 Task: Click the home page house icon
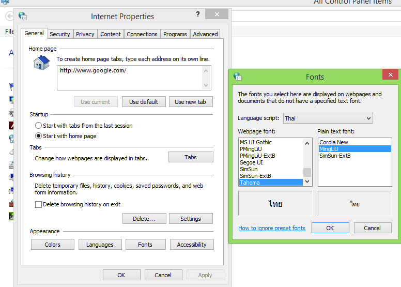41,63
